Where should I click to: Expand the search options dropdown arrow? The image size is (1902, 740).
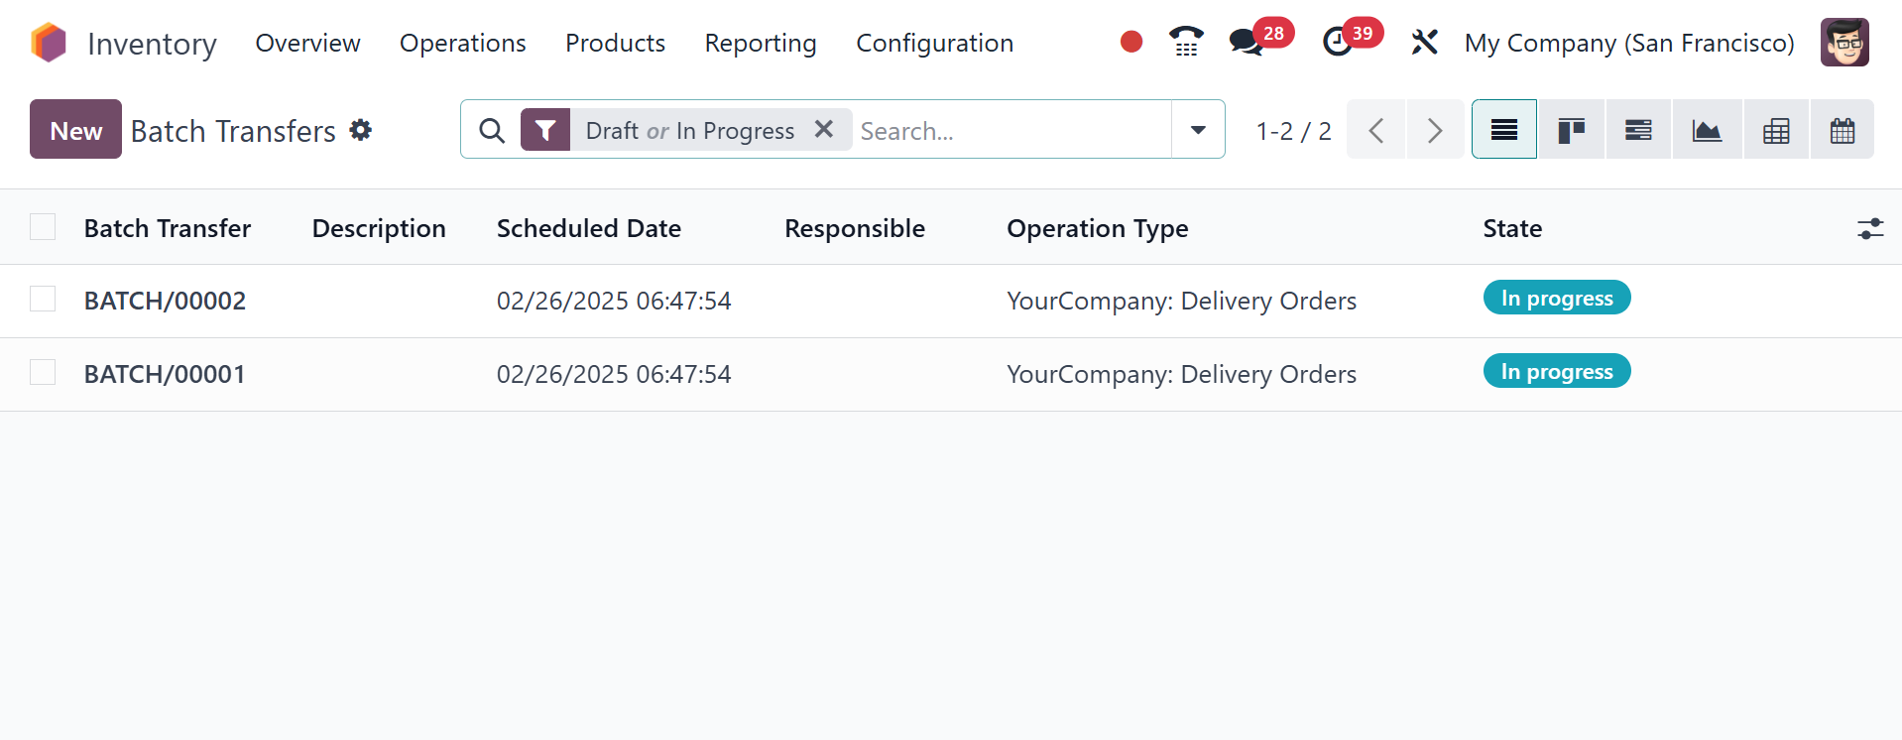(1198, 130)
